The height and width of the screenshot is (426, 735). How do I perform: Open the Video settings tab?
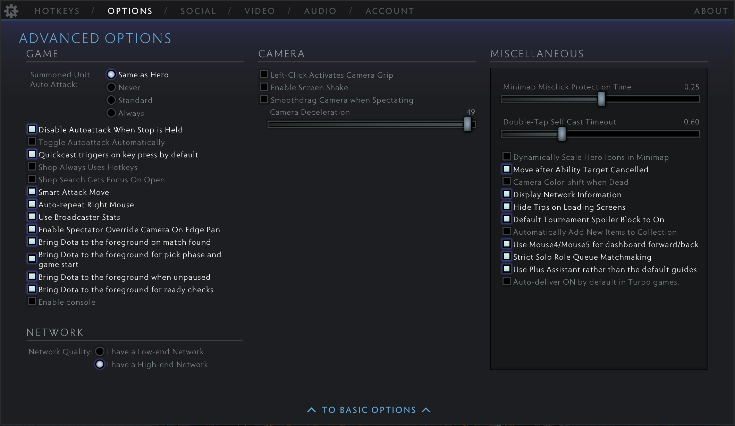tap(260, 11)
